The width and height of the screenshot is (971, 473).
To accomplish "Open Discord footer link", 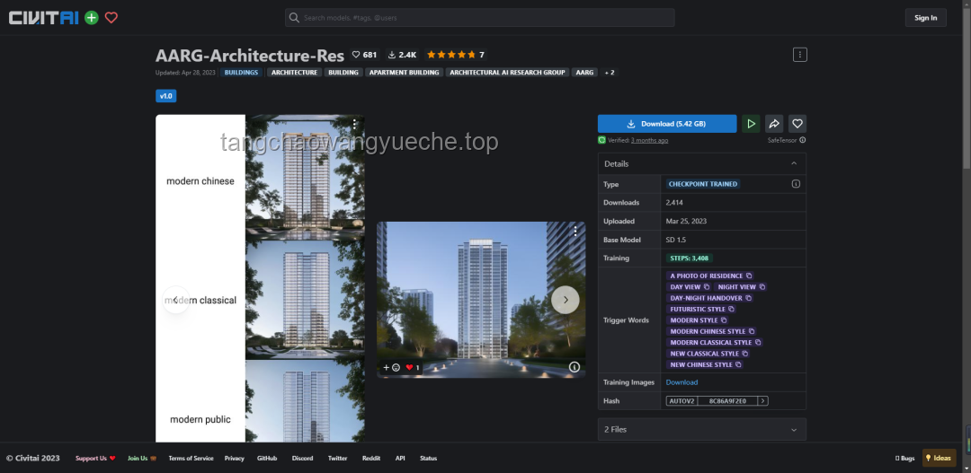I will coord(302,458).
